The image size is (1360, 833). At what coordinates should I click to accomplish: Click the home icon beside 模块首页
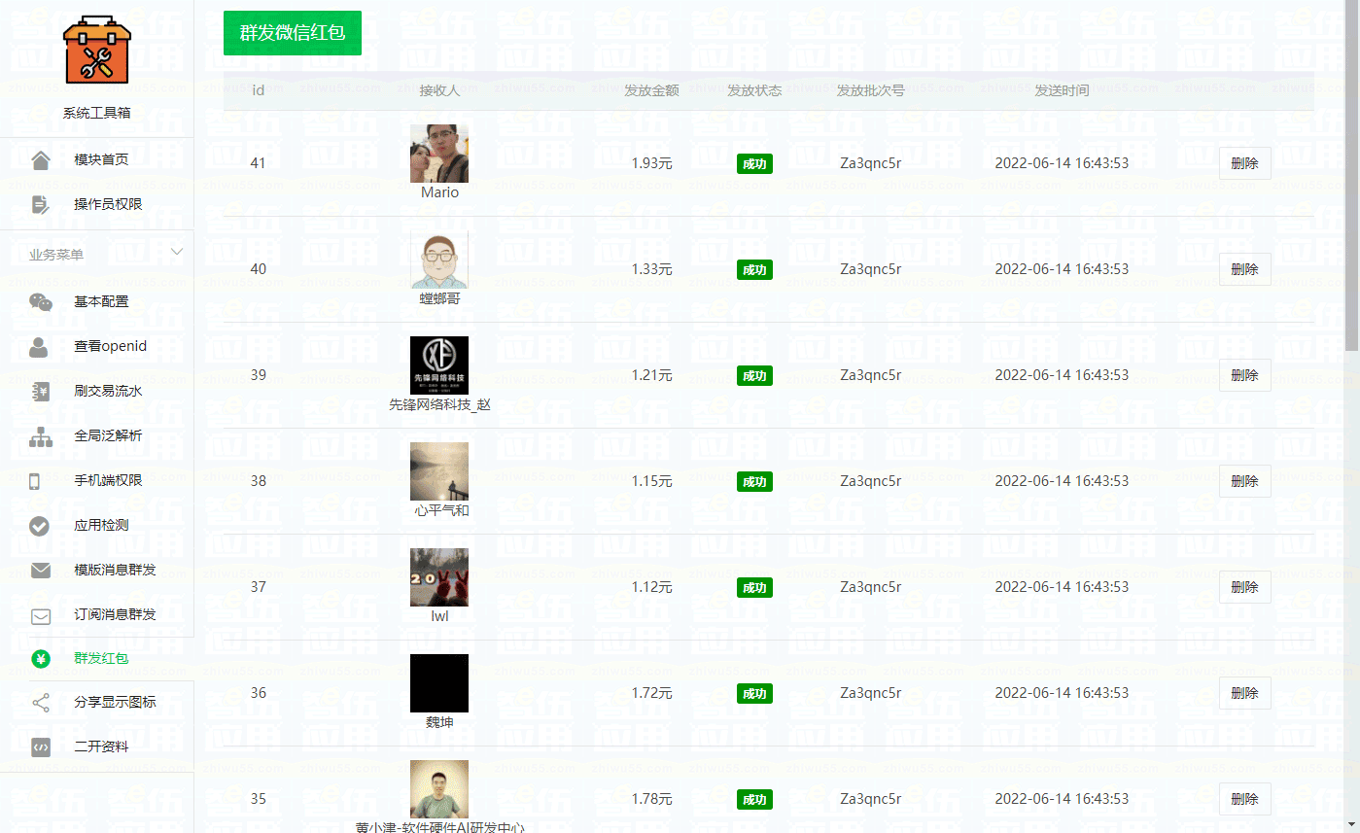coord(40,160)
